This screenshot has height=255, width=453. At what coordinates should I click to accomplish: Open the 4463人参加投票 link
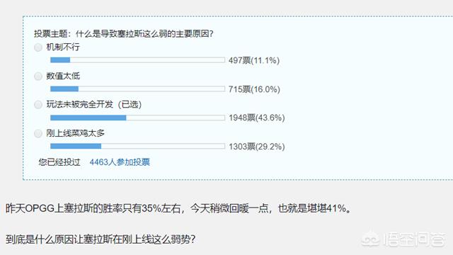[x=120, y=162]
